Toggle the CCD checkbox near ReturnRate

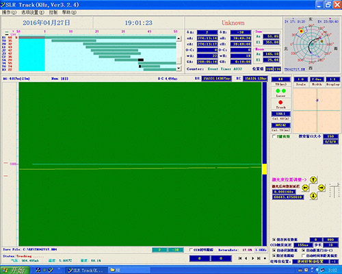pos(191,250)
